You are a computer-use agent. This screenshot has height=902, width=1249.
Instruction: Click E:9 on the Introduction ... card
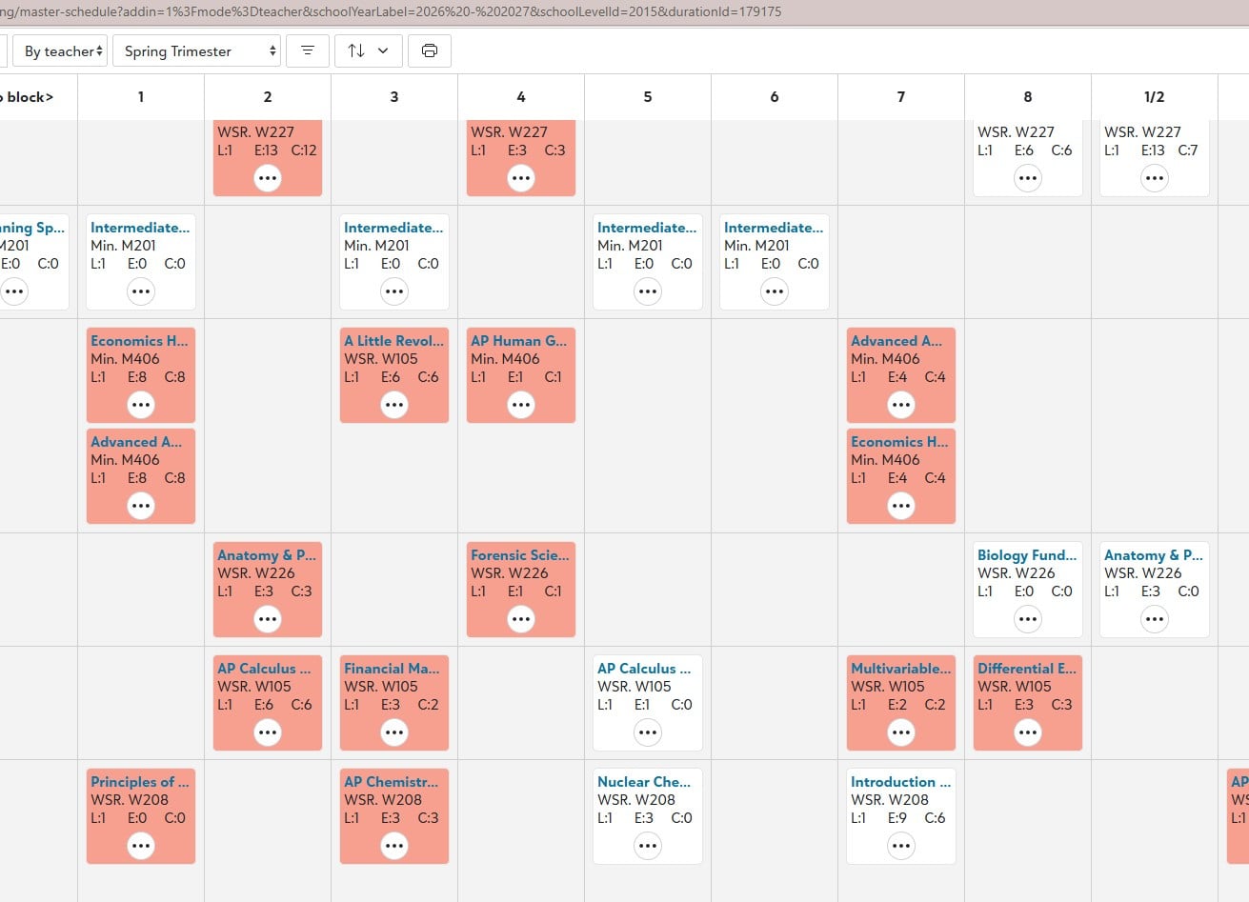click(x=896, y=818)
